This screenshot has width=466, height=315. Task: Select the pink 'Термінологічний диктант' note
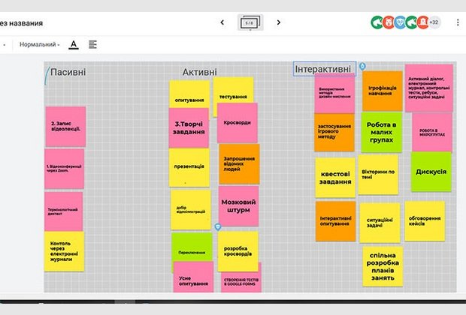tap(64, 211)
